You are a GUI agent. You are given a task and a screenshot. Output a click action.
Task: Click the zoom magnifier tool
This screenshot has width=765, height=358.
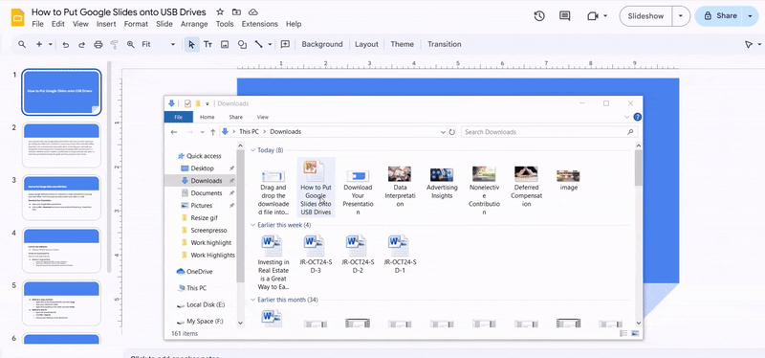131,44
